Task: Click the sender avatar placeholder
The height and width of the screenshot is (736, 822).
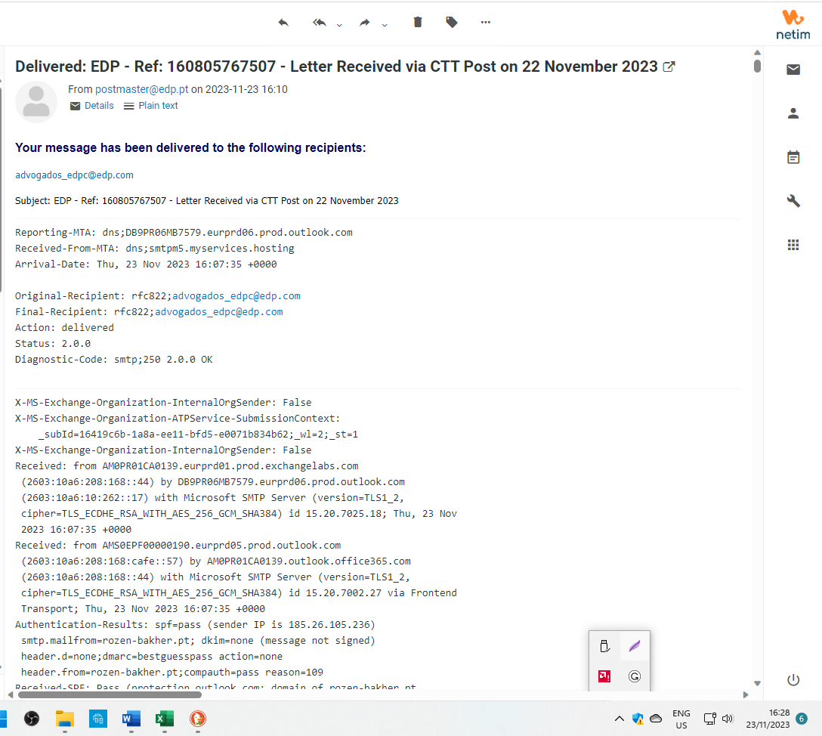Action: point(36,102)
